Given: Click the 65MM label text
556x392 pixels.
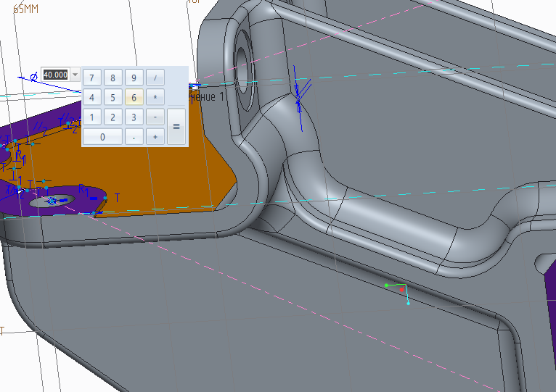Looking at the screenshot, I should click(25, 9).
